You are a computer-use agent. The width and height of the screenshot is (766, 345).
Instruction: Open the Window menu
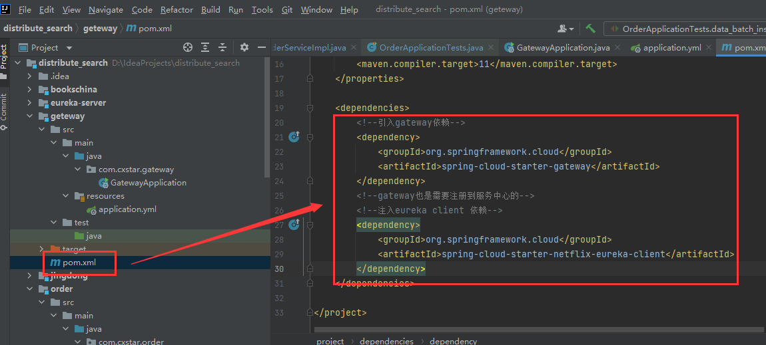coord(316,10)
